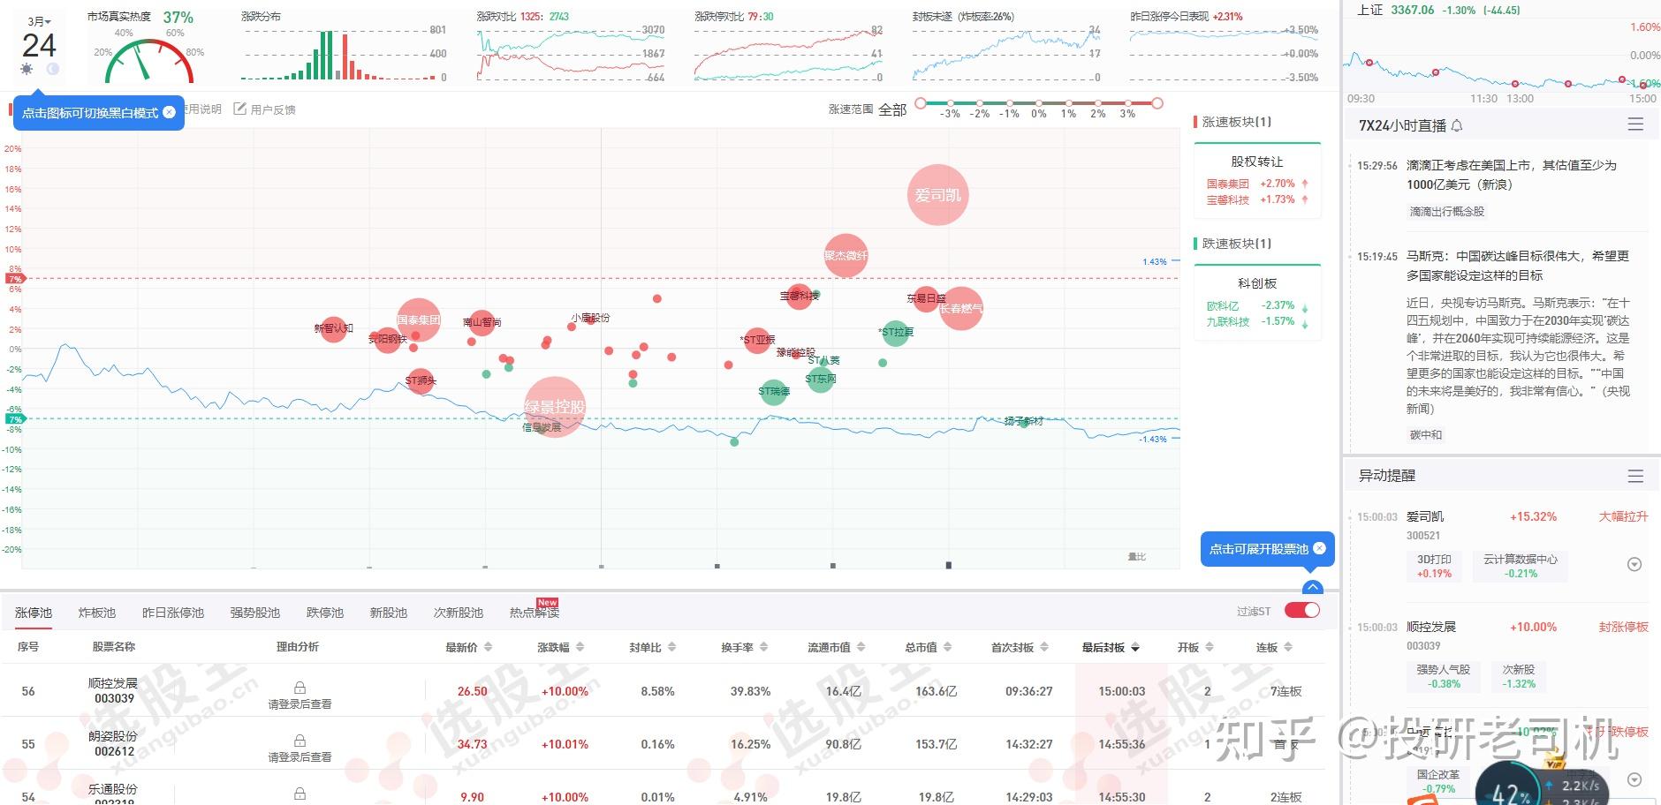Image resolution: width=1661 pixels, height=805 pixels.
Task: Click lock icon for 顺控发展 reason
Action: (x=300, y=687)
